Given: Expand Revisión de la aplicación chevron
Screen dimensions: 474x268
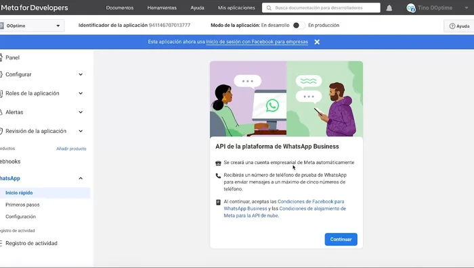Looking at the screenshot, I should coord(81,131).
